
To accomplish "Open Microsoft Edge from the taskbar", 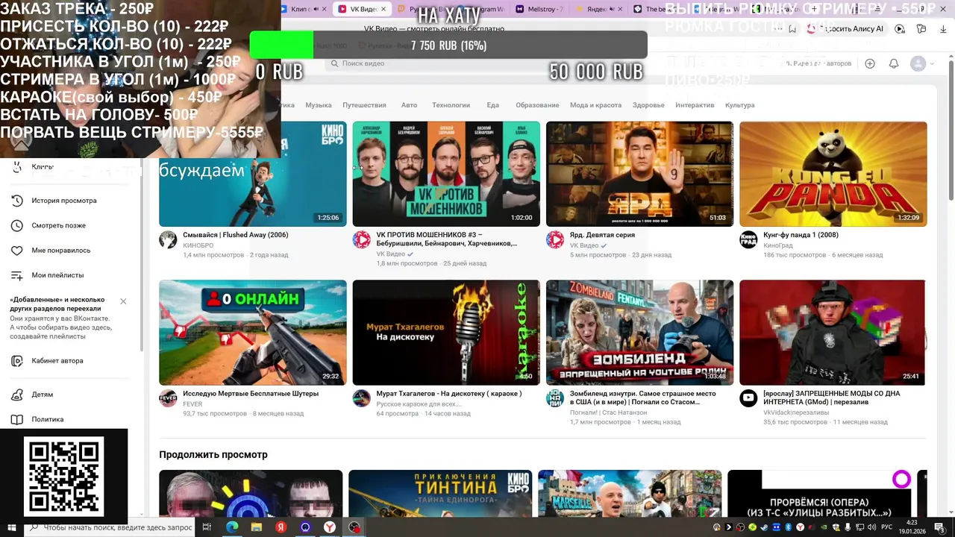I will pyautogui.click(x=231, y=527).
